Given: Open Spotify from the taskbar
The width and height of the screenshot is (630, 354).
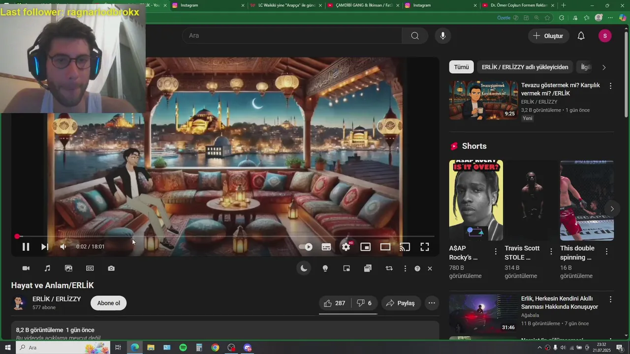Looking at the screenshot, I should (x=183, y=348).
